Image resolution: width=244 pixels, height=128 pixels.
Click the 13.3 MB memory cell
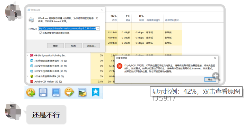coord(112,33)
